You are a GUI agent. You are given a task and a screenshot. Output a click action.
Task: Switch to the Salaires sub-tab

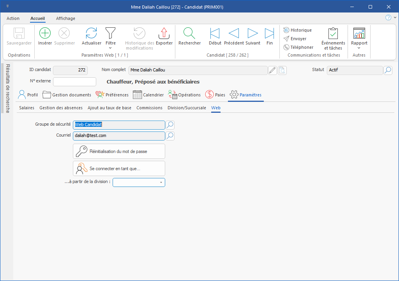pyautogui.click(x=26, y=108)
